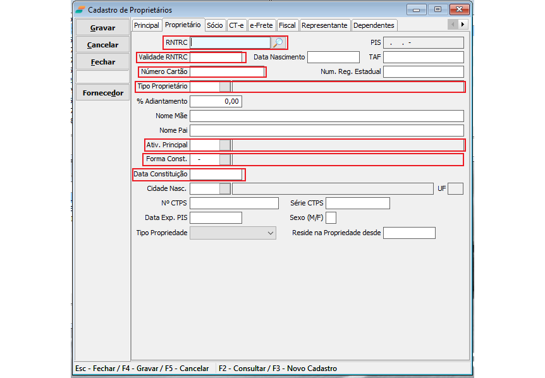The width and height of the screenshot is (545, 378).
Task: Select the CT-e tab
Action: (x=236, y=25)
